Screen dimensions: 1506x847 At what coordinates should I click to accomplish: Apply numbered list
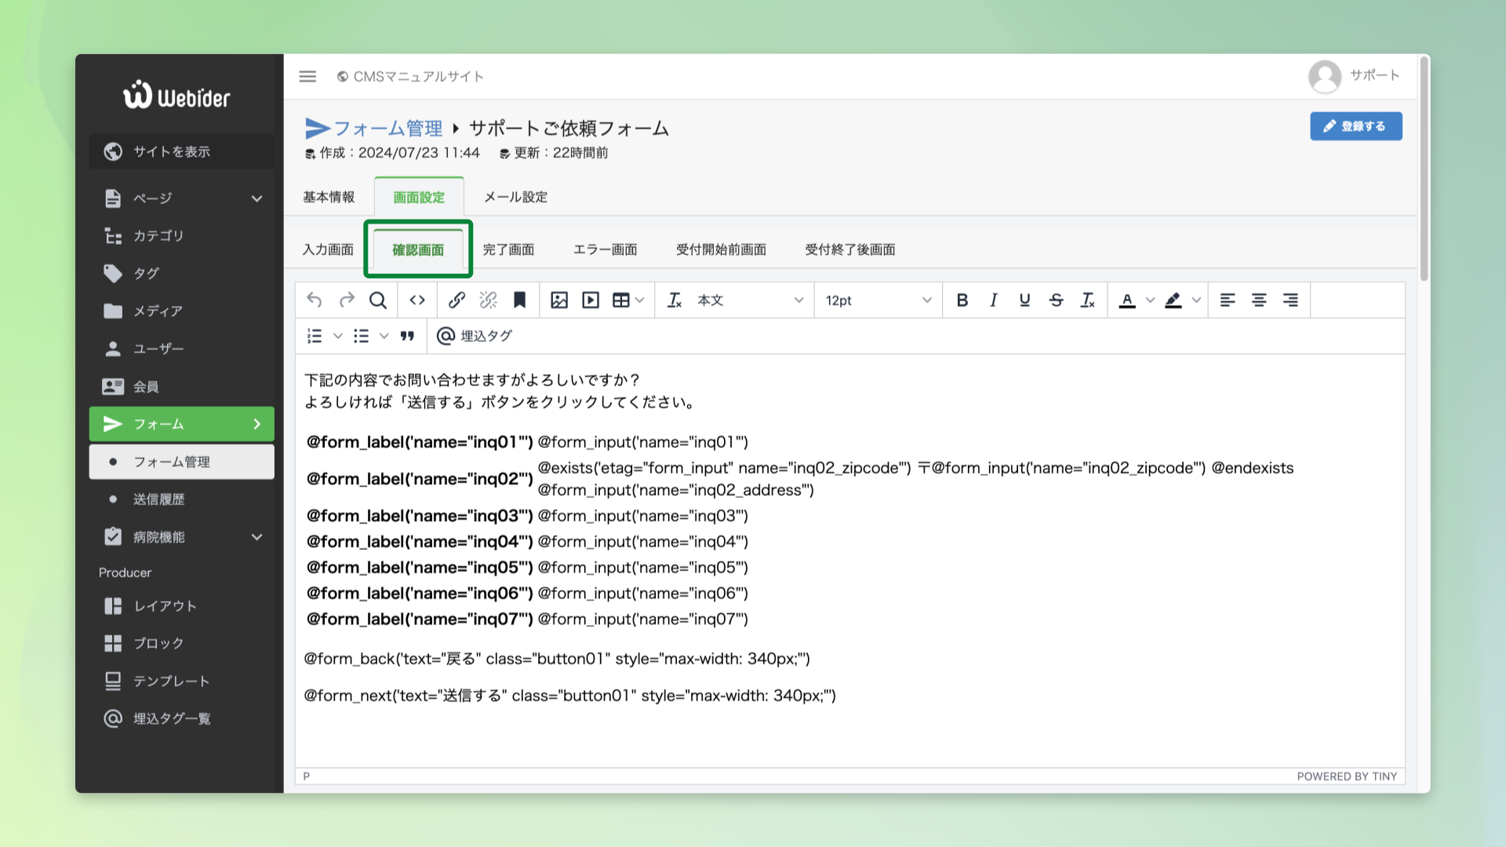[315, 336]
